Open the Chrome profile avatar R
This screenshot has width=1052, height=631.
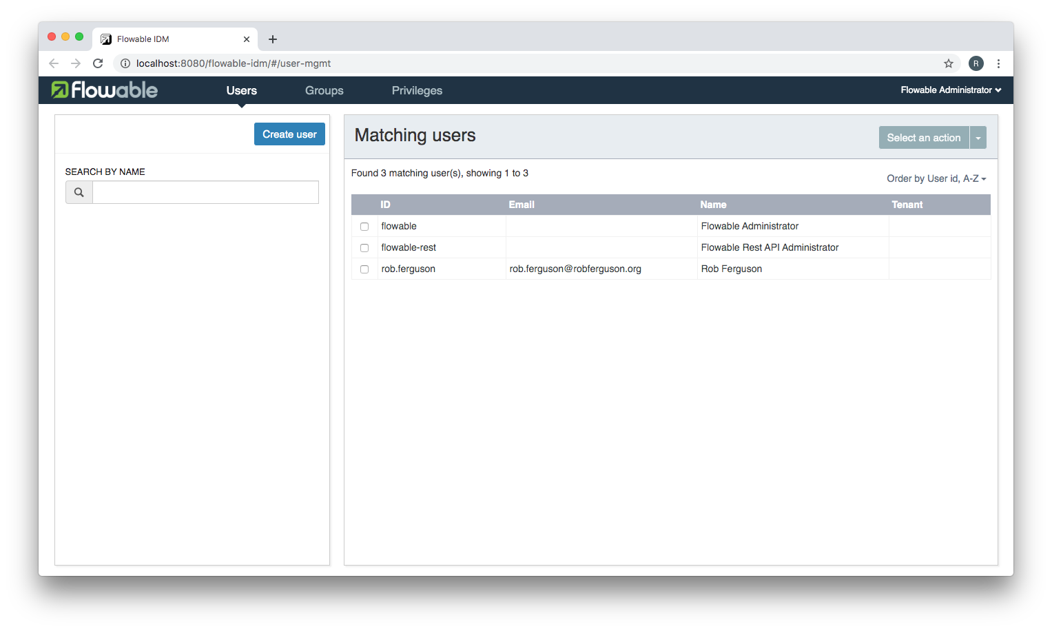coord(976,63)
